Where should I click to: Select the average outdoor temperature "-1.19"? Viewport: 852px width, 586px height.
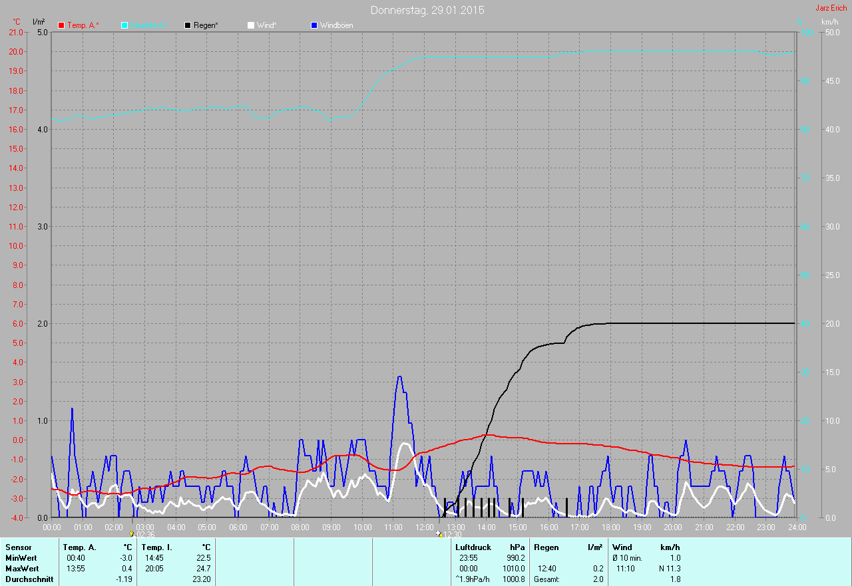[124, 579]
